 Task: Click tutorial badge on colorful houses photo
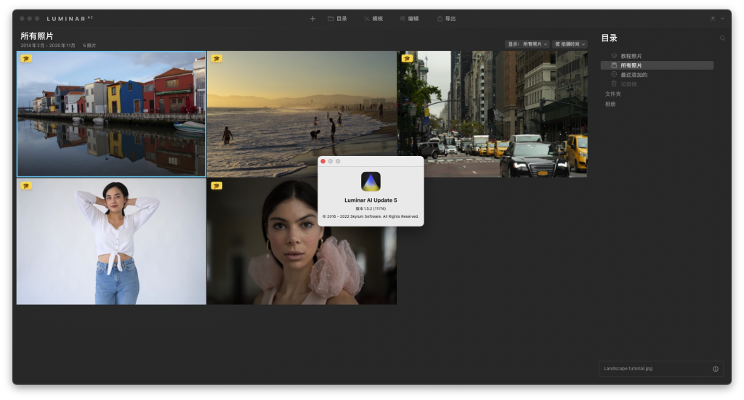26,59
